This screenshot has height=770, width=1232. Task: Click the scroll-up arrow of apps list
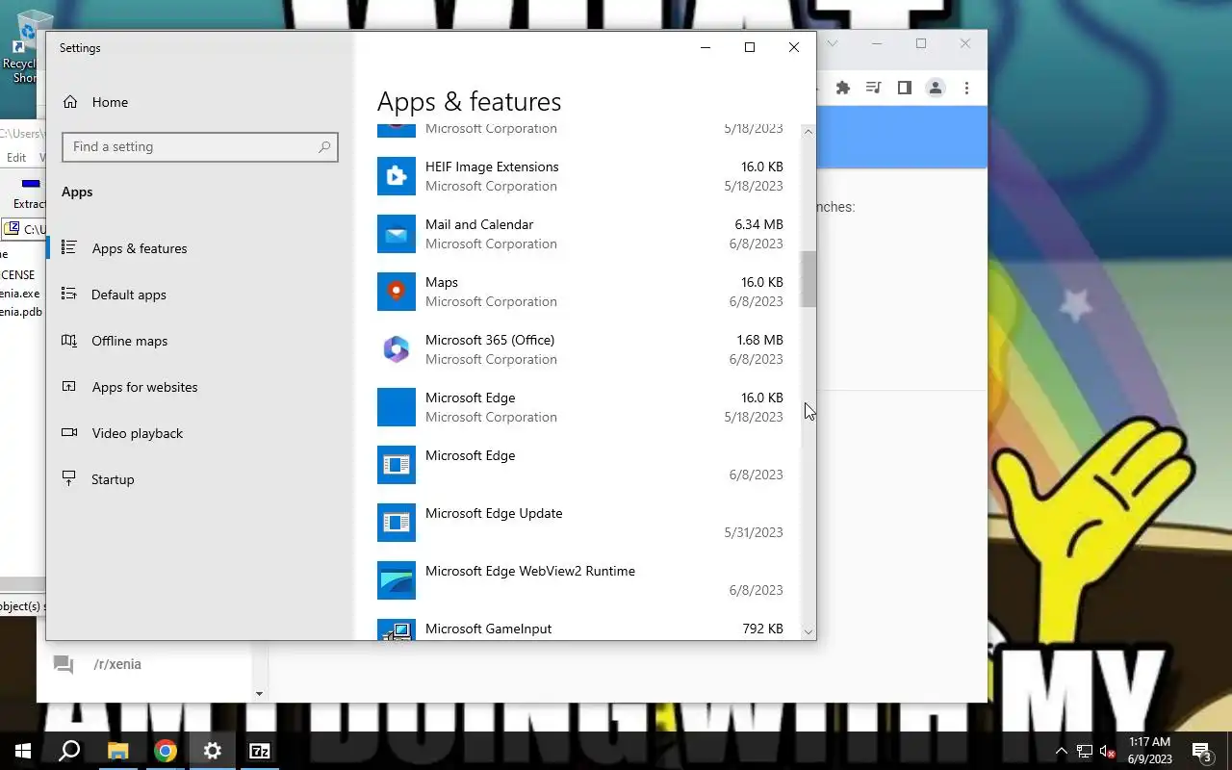point(808,132)
